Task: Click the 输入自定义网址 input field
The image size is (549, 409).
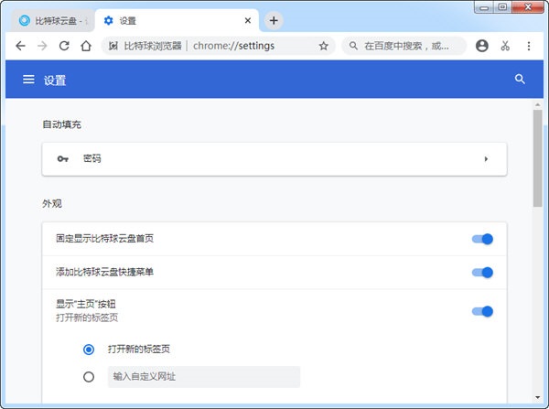Action: click(203, 376)
